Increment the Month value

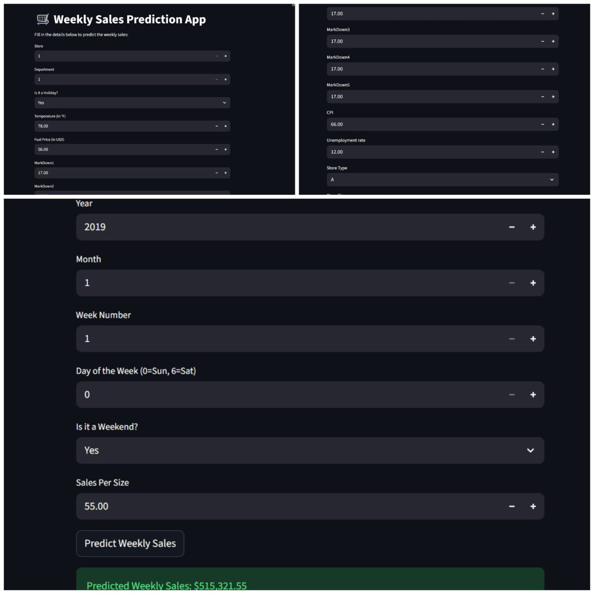[x=533, y=283]
